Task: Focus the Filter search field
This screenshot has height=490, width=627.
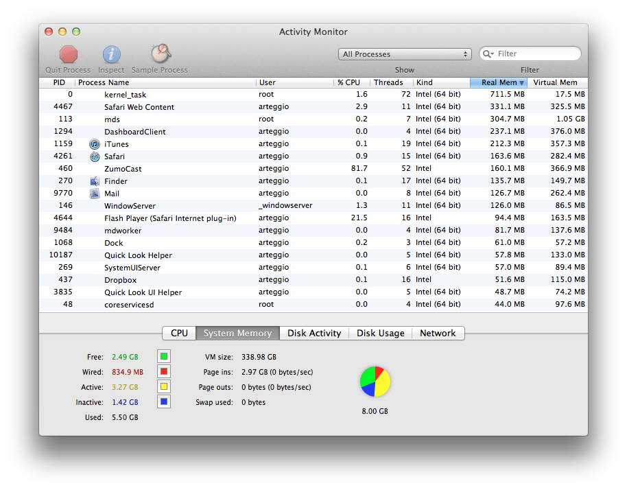Action: click(530, 54)
